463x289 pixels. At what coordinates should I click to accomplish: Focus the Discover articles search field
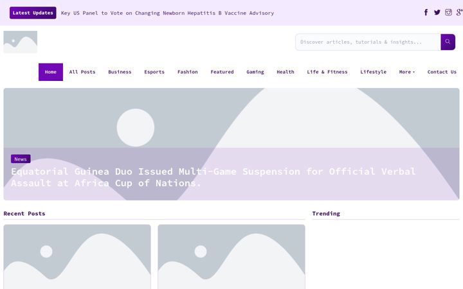coord(368,42)
